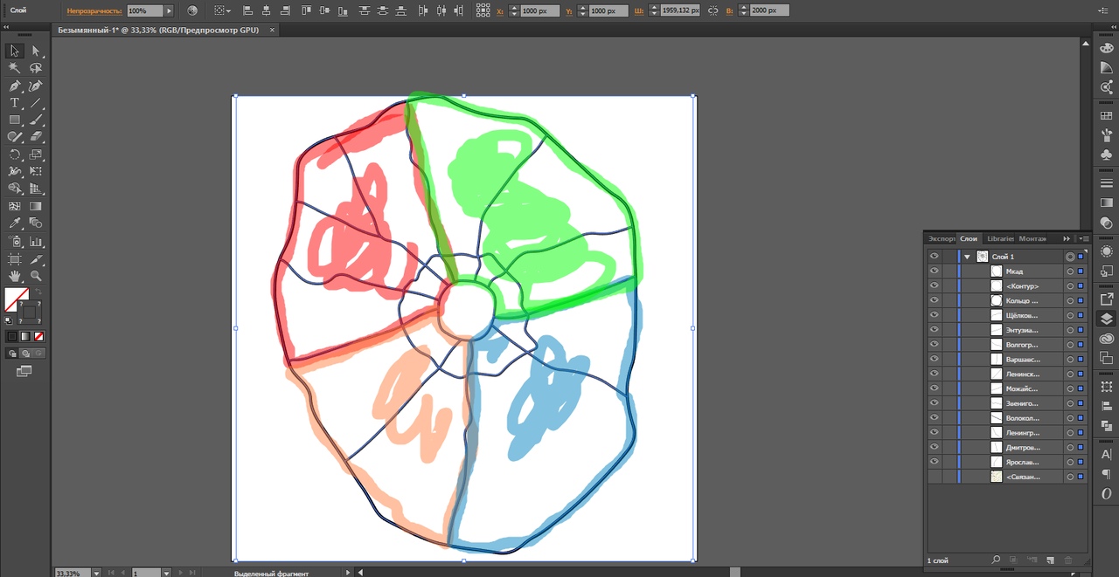Viewport: 1119px width, 577px height.
Task: Collapse the Слой 1 layer tree
Action: pyautogui.click(x=967, y=257)
